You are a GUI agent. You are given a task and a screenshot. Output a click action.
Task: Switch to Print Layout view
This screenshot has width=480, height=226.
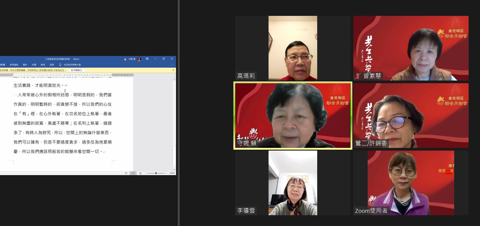(133, 173)
